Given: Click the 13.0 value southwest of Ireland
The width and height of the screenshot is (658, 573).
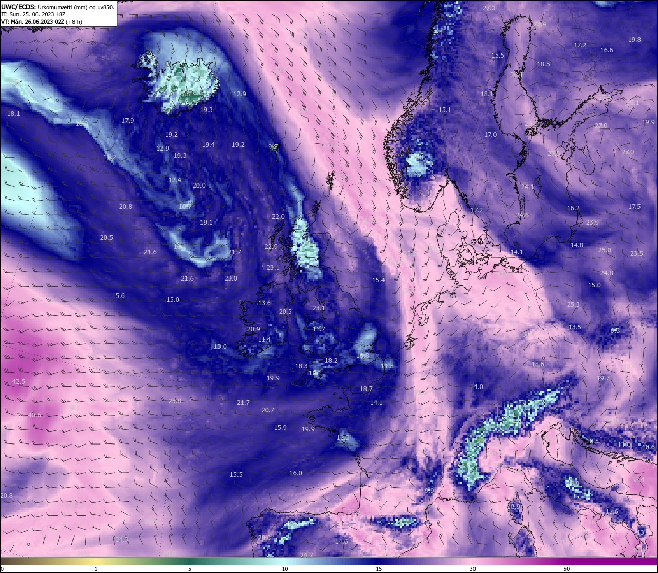Looking at the screenshot, I should point(220,347).
